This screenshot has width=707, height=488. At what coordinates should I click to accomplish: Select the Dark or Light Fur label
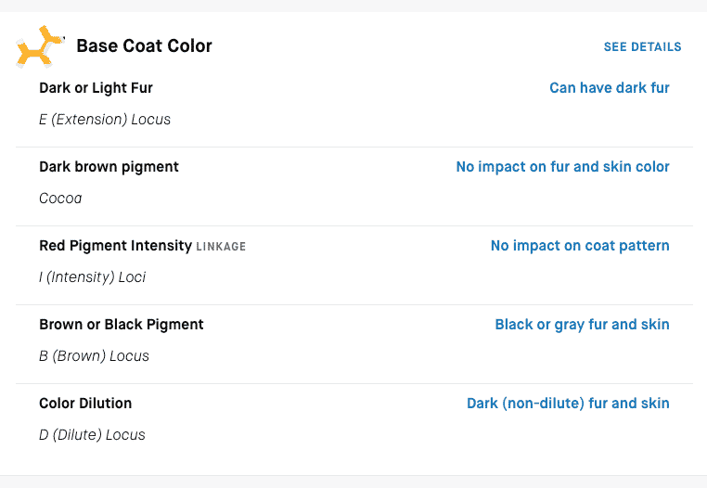pos(96,88)
